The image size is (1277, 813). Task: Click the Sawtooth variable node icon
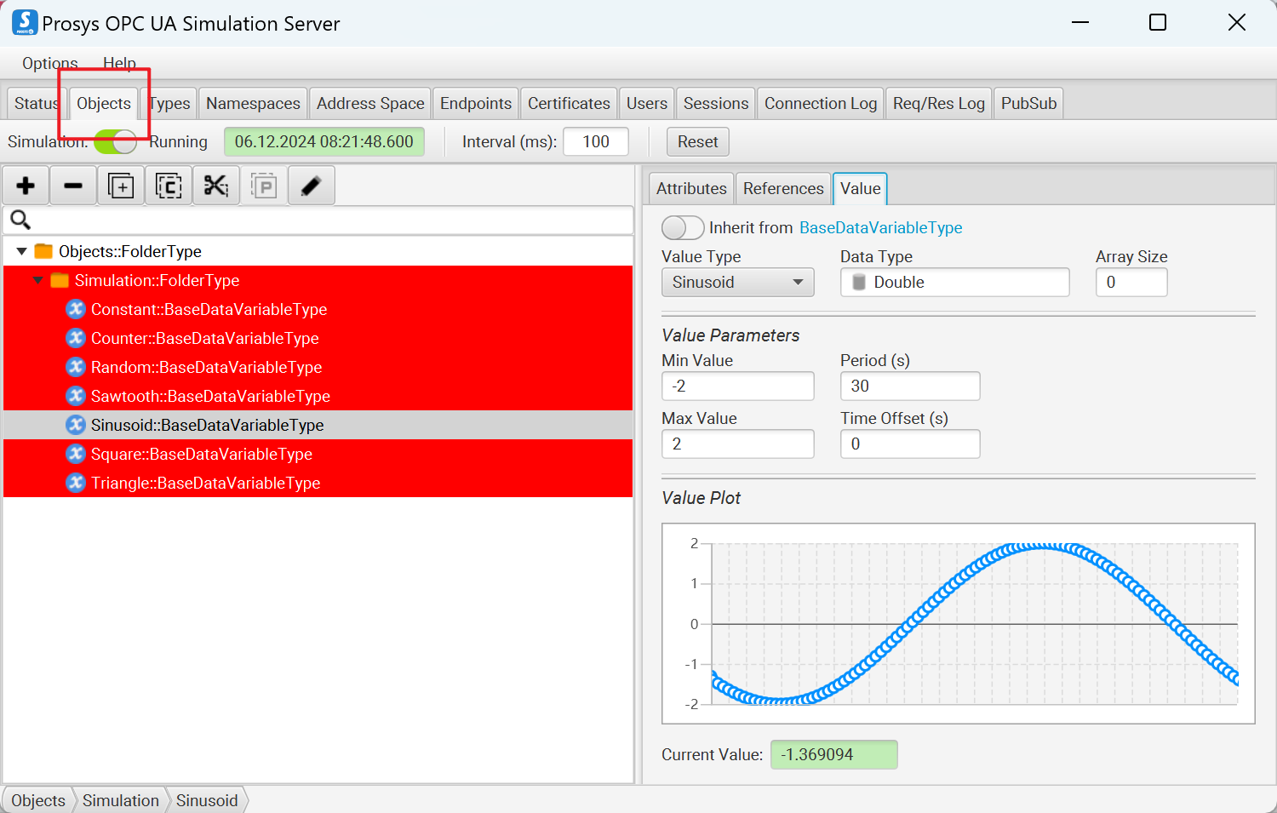pyautogui.click(x=76, y=396)
